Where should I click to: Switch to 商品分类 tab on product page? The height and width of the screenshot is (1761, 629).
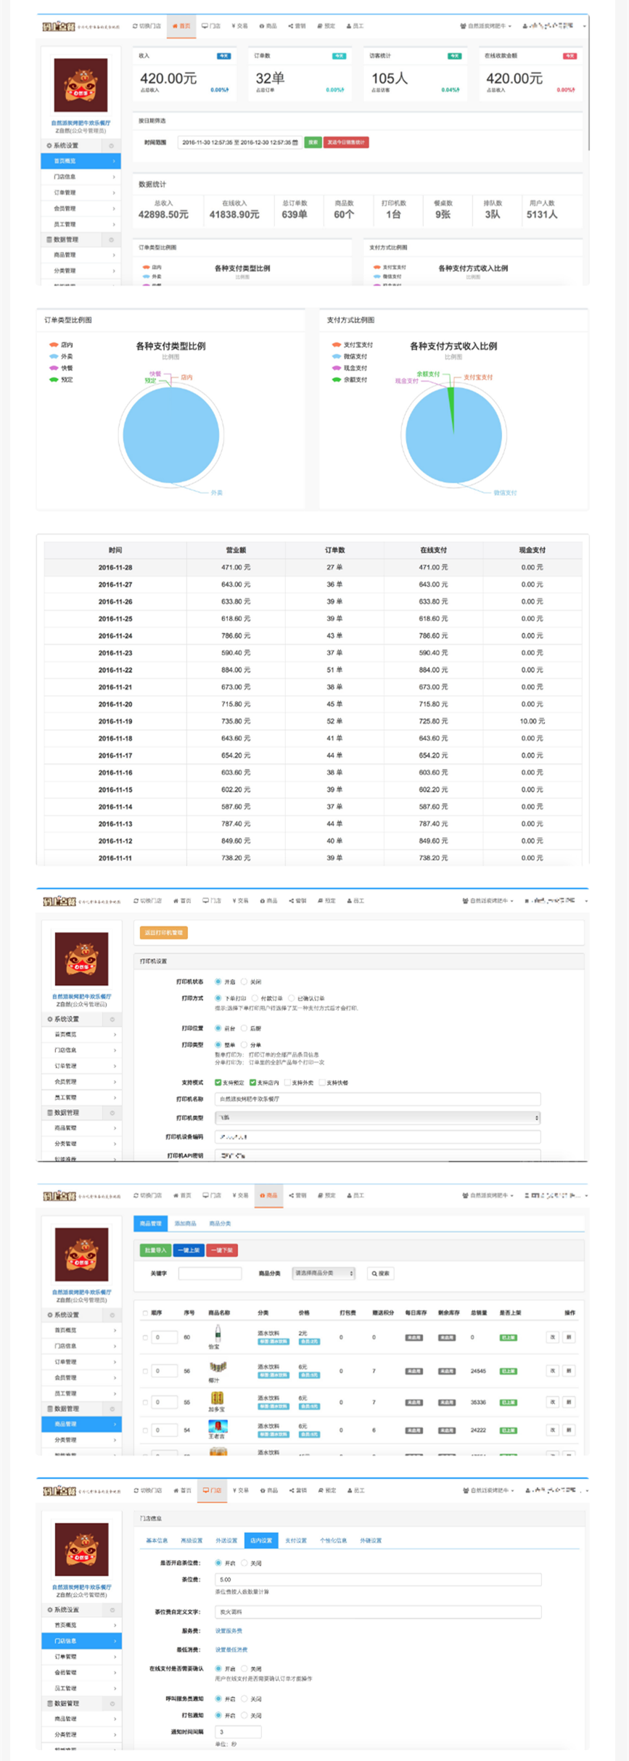pos(221,1224)
